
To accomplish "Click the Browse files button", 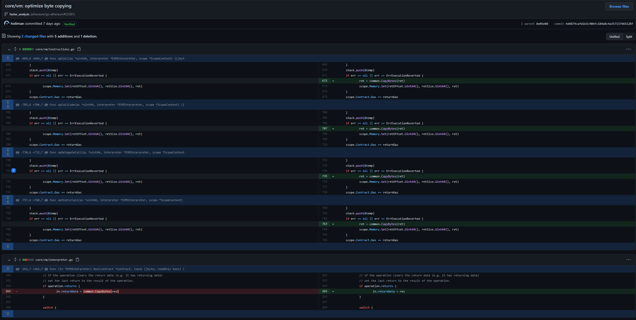I will [619, 6].
